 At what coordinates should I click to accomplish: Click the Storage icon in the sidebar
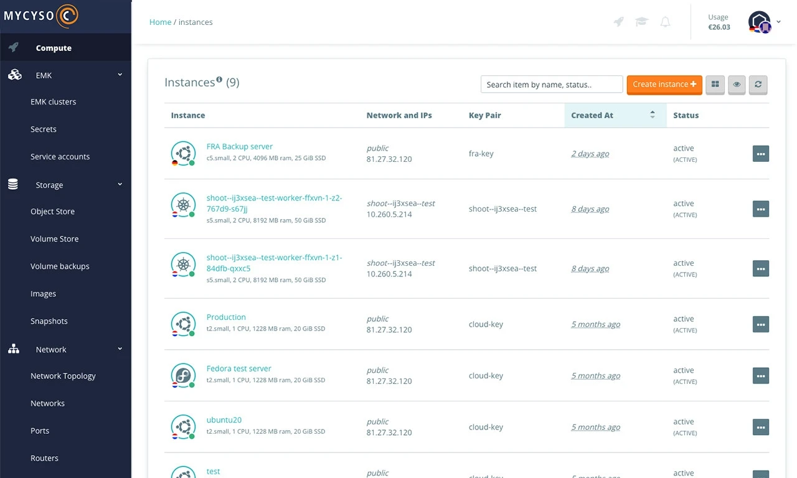[x=14, y=184]
